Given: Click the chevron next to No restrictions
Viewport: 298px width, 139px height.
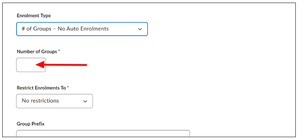Looking at the screenshot, I should 85,101.
